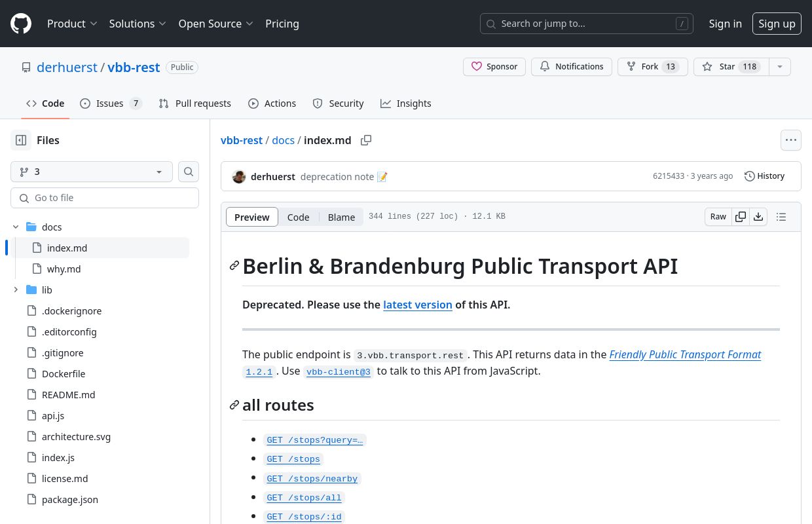The height and width of the screenshot is (524, 812).
Task: Expand the Solutions menu
Action: (x=138, y=24)
